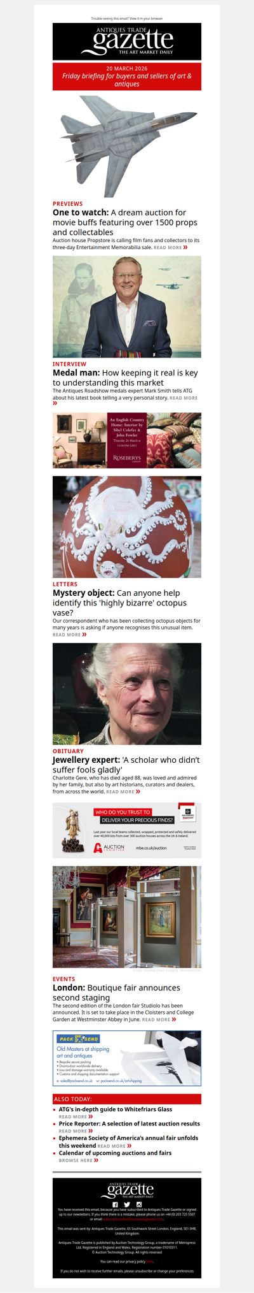Click the red arrows after Whitefriars Glass READ MORE
This screenshot has height=1293, width=254.
91,1116
